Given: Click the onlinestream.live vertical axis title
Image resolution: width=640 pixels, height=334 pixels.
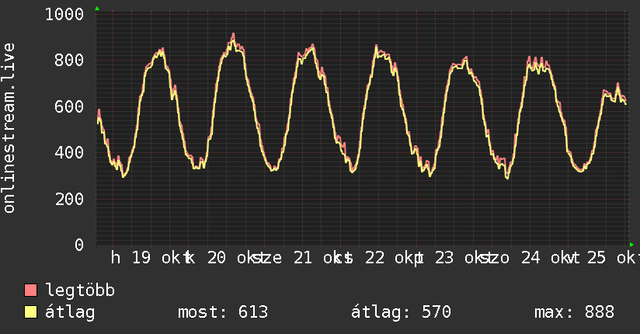Looking at the screenshot, I should 9,128.
